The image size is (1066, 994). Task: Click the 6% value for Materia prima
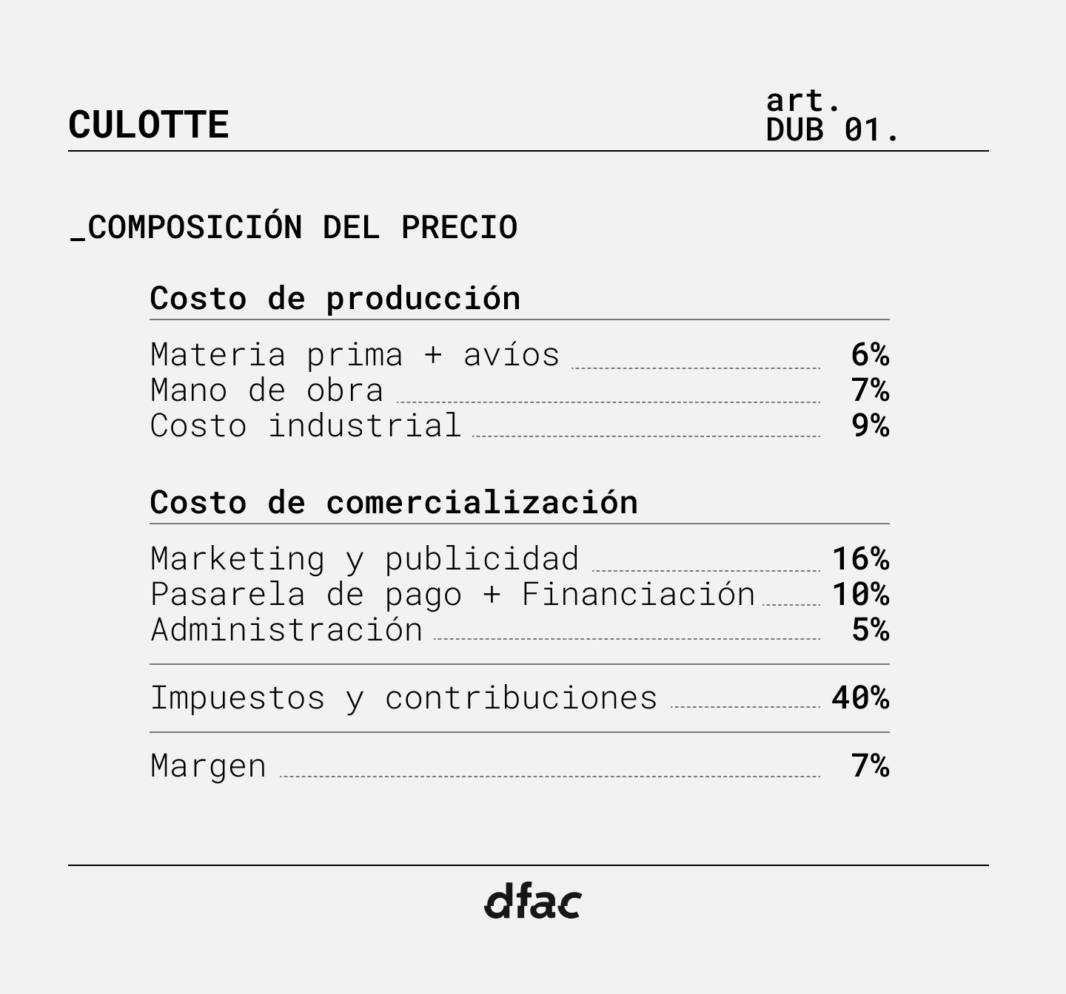870,355
